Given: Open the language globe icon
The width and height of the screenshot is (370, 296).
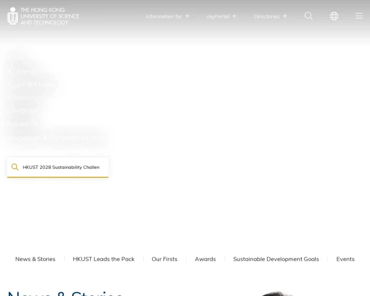Looking at the screenshot, I should coord(334,16).
